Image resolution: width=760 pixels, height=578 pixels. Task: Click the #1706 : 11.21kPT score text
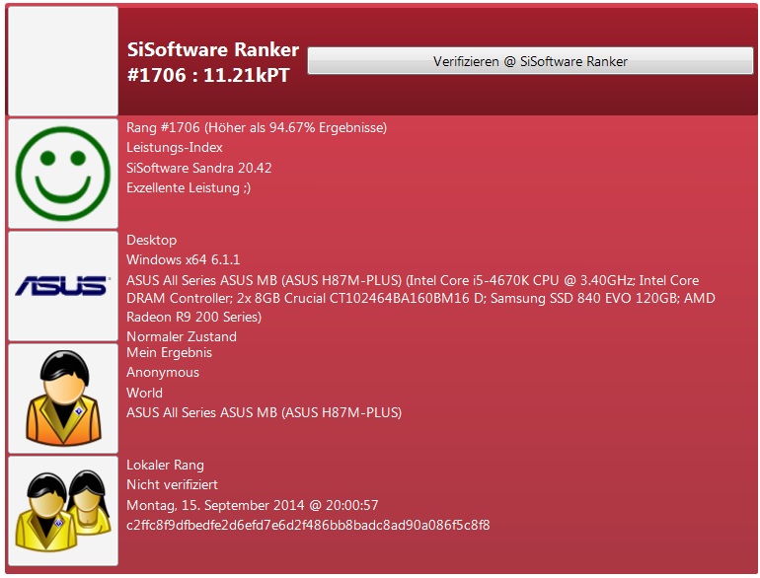pos(208,75)
